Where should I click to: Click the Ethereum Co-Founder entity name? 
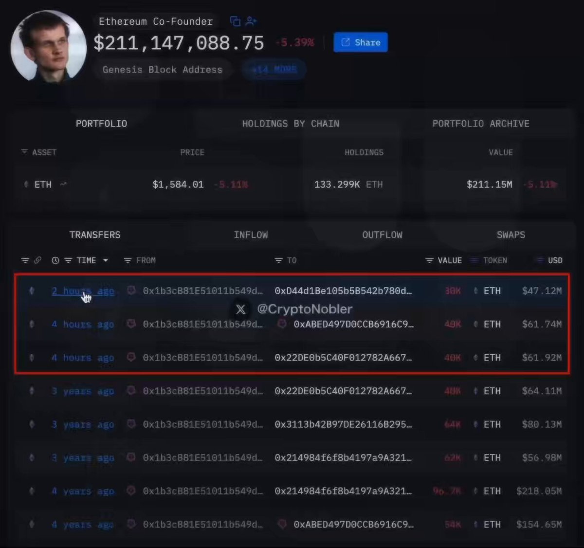[x=156, y=21]
